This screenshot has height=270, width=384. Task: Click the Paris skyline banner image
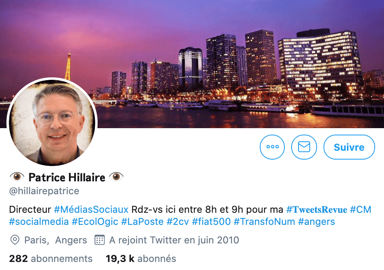click(192, 64)
